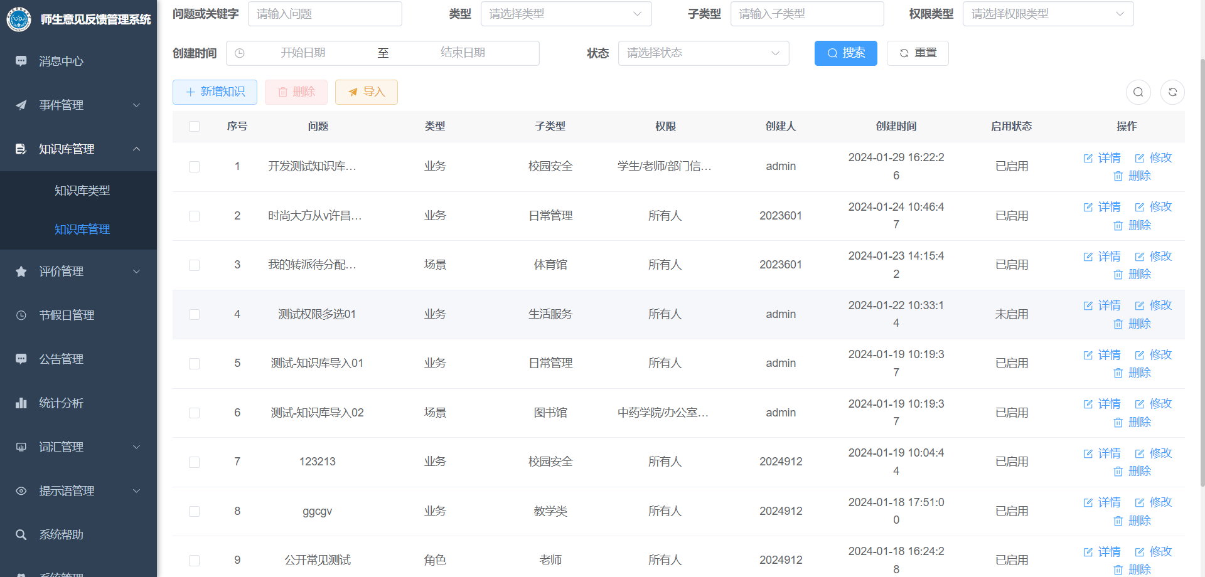This screenshot has height=577, width=1205.
Task: Check the checkbox for row 2
Action: tap(194, 216)
